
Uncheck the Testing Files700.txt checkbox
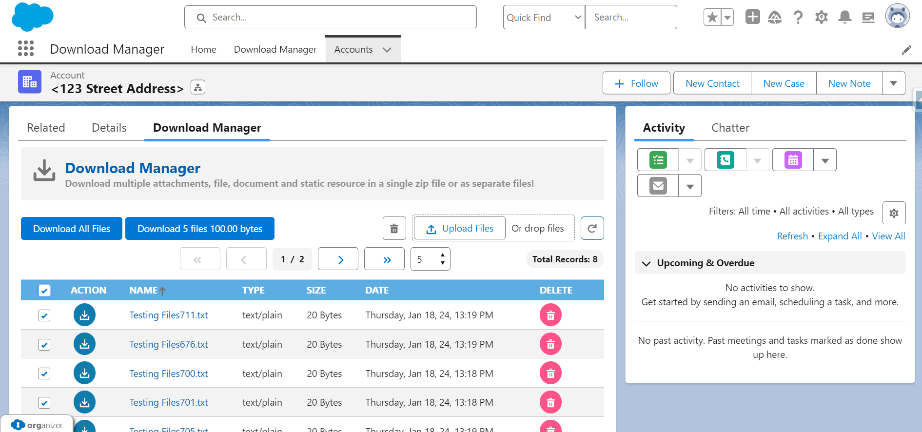[x=44, y=373]
